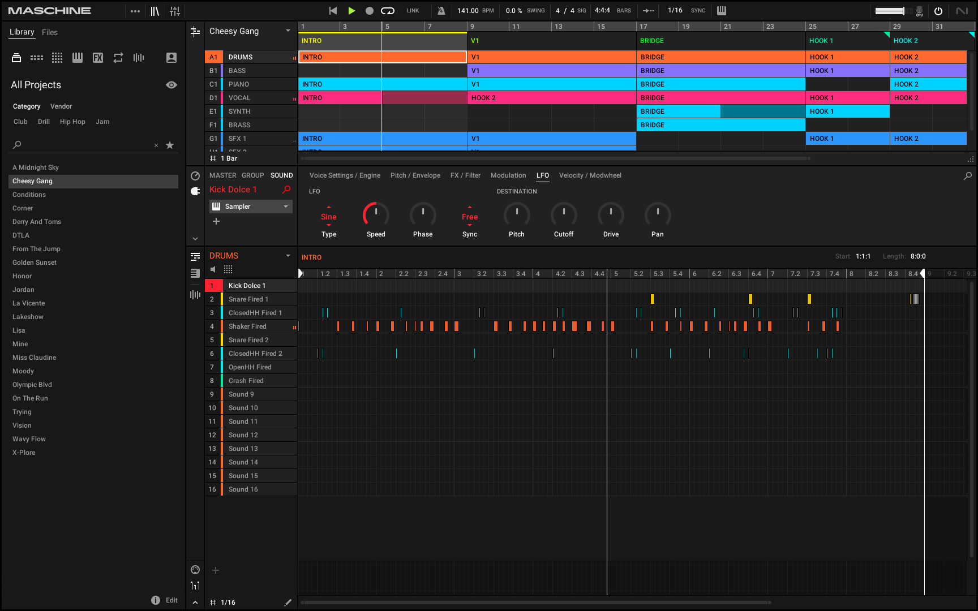This screenshot has width=978, height=611.
Task: Open the Sampler plugin dropdown
Action: click(x=286, y=206)
